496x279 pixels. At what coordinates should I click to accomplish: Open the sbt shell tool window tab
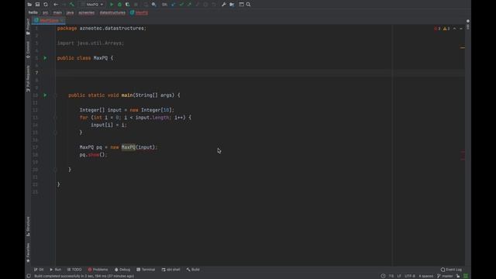[x=170, y=270]
